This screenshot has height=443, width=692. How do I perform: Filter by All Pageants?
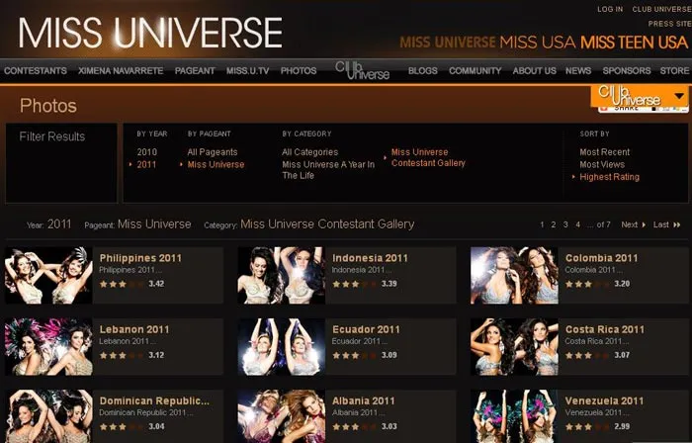213,152
